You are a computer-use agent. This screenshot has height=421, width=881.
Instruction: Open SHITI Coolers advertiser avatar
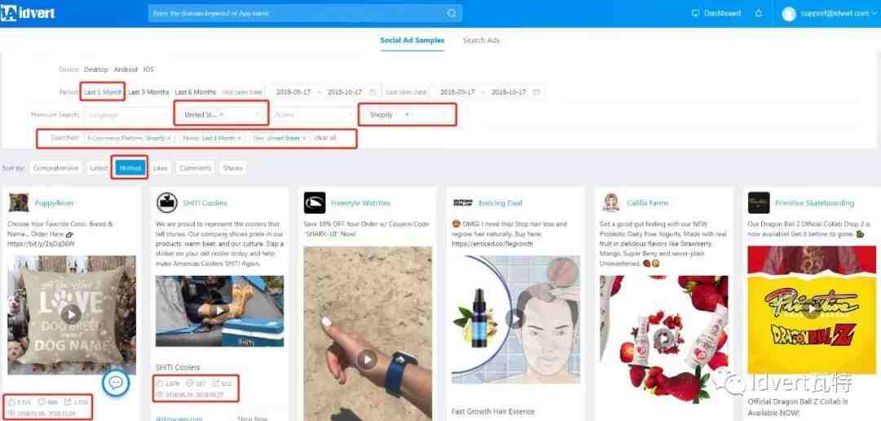(x=167, y=202)
